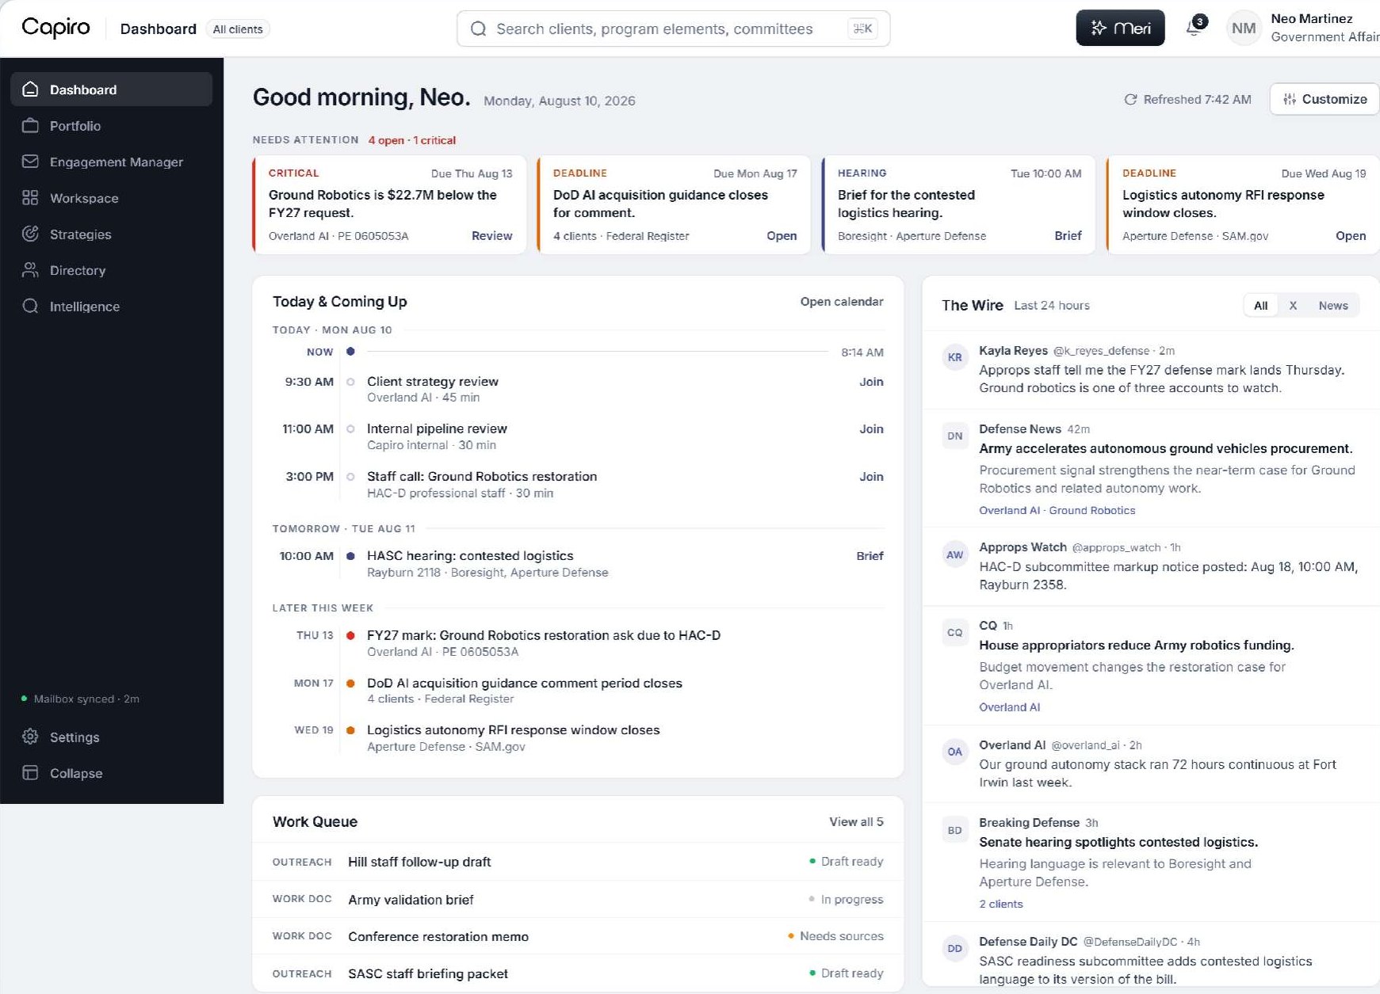Click Army accelerates autonomous ground vehicles headline
Screen dimensions: 1380x994
pyautogui.click(x=1165, y=449)
